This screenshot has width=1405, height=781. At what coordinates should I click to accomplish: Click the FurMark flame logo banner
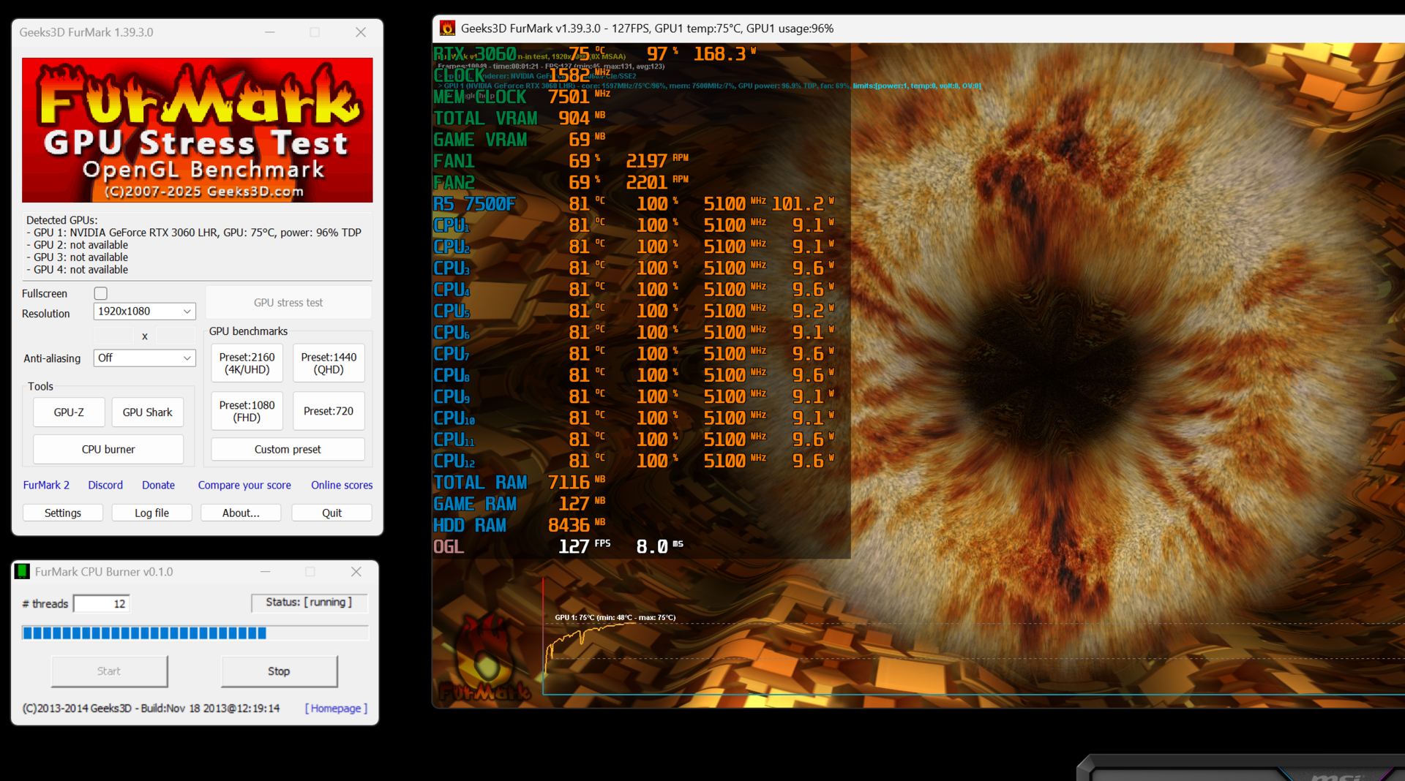point(196,129)
